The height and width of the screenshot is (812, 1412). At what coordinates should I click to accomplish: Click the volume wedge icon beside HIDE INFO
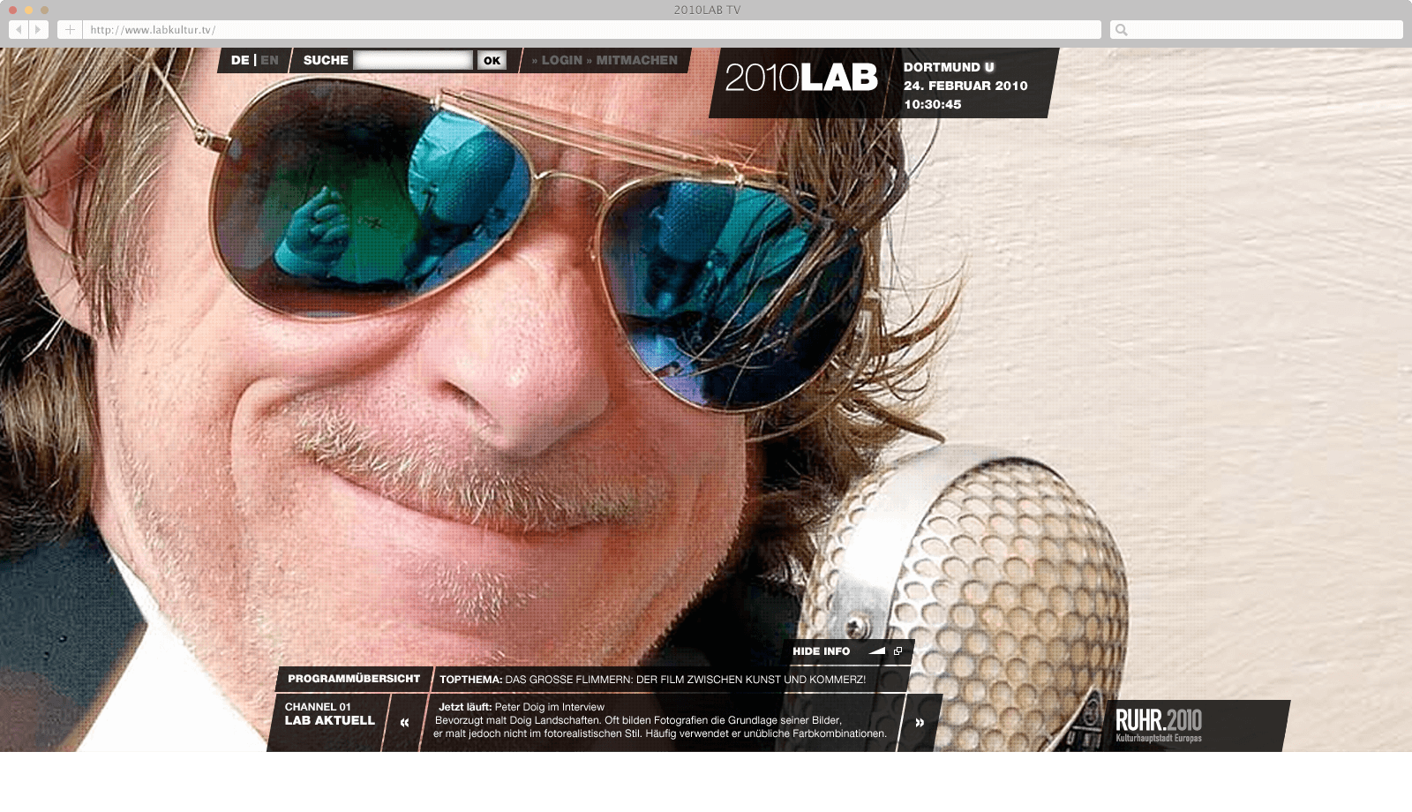point(876,651)
